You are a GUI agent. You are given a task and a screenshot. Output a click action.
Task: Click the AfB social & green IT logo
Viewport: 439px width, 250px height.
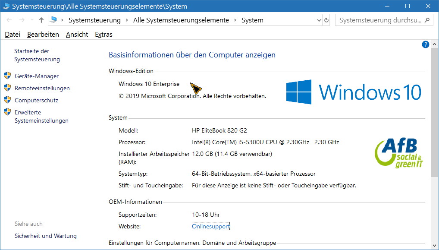tap(399, 153)
